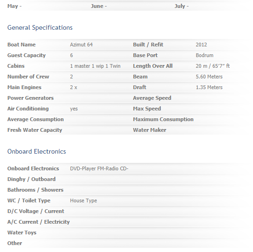Click the Onboard Electronics section heading
253x252 pixels.
(x=37, y=151)
